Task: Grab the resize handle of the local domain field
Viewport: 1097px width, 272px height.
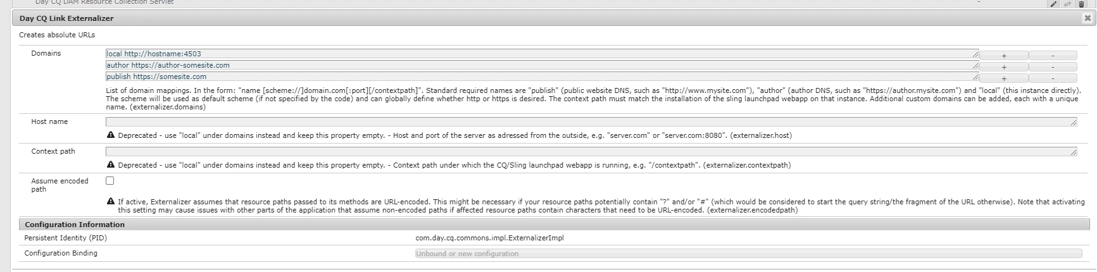Action: click(x=975, y=56)
